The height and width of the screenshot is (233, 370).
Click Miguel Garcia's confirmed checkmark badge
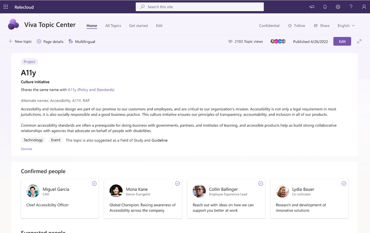94,183
